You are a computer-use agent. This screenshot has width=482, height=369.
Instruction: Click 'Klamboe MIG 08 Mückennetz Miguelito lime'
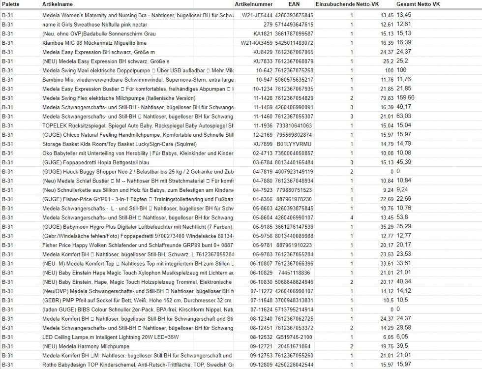[x=94, y=43]
